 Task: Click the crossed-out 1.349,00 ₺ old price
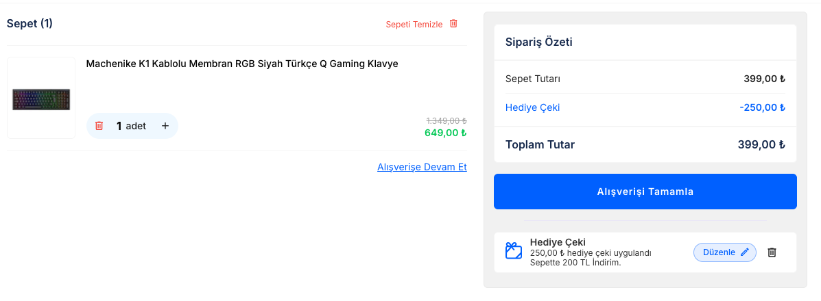coord(446,120)
